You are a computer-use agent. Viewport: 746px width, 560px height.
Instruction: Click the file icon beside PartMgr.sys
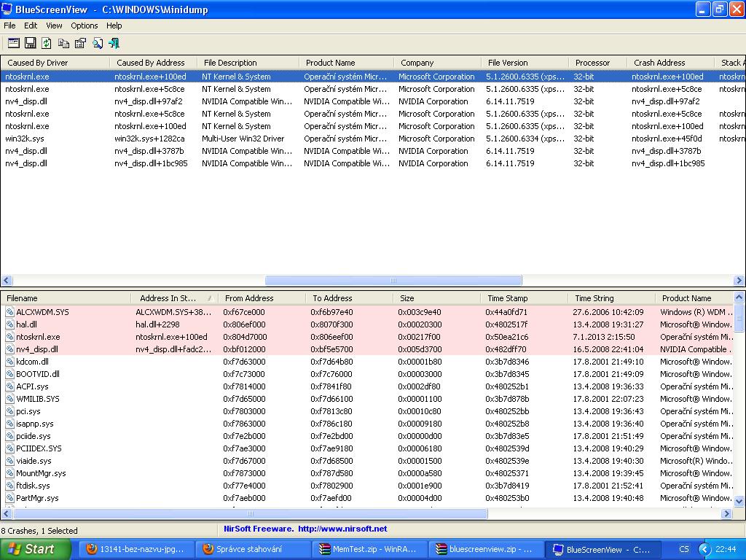pyautogui.click(x=9, y=497)
